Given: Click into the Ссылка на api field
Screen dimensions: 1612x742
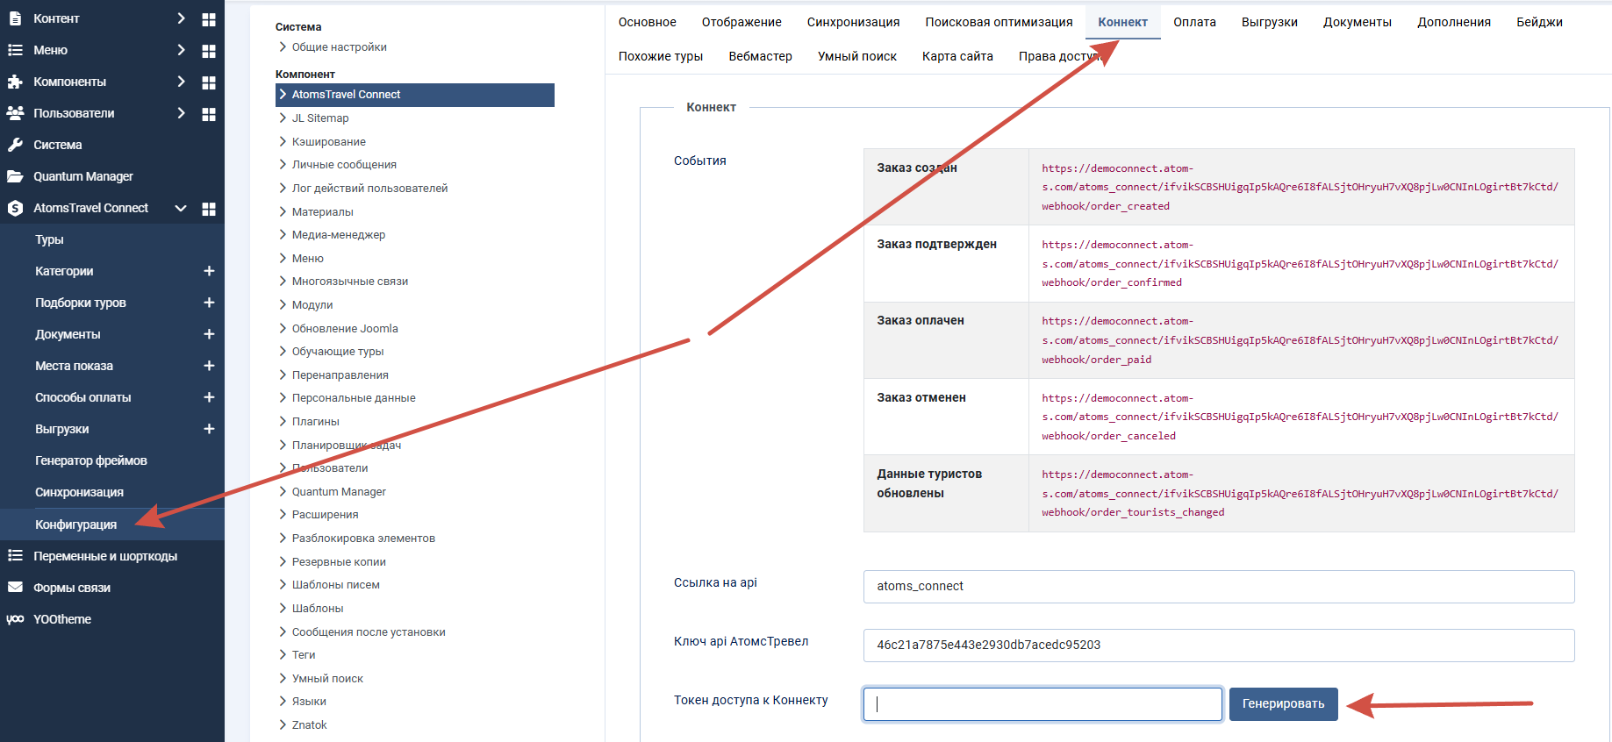Looking at the screenshot, I should click(x=1218, y=587).
